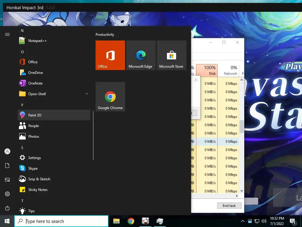
Task: Sort by the Disk column in Task Manager
Action: [207, 70]
